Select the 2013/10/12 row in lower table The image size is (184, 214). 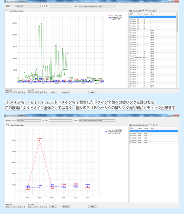point(154,133)
